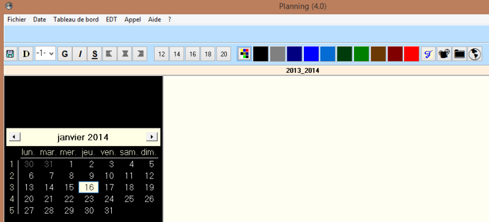489x222 pixels.
Task: Pick the dark green color swatch
Action: [345, 54]
